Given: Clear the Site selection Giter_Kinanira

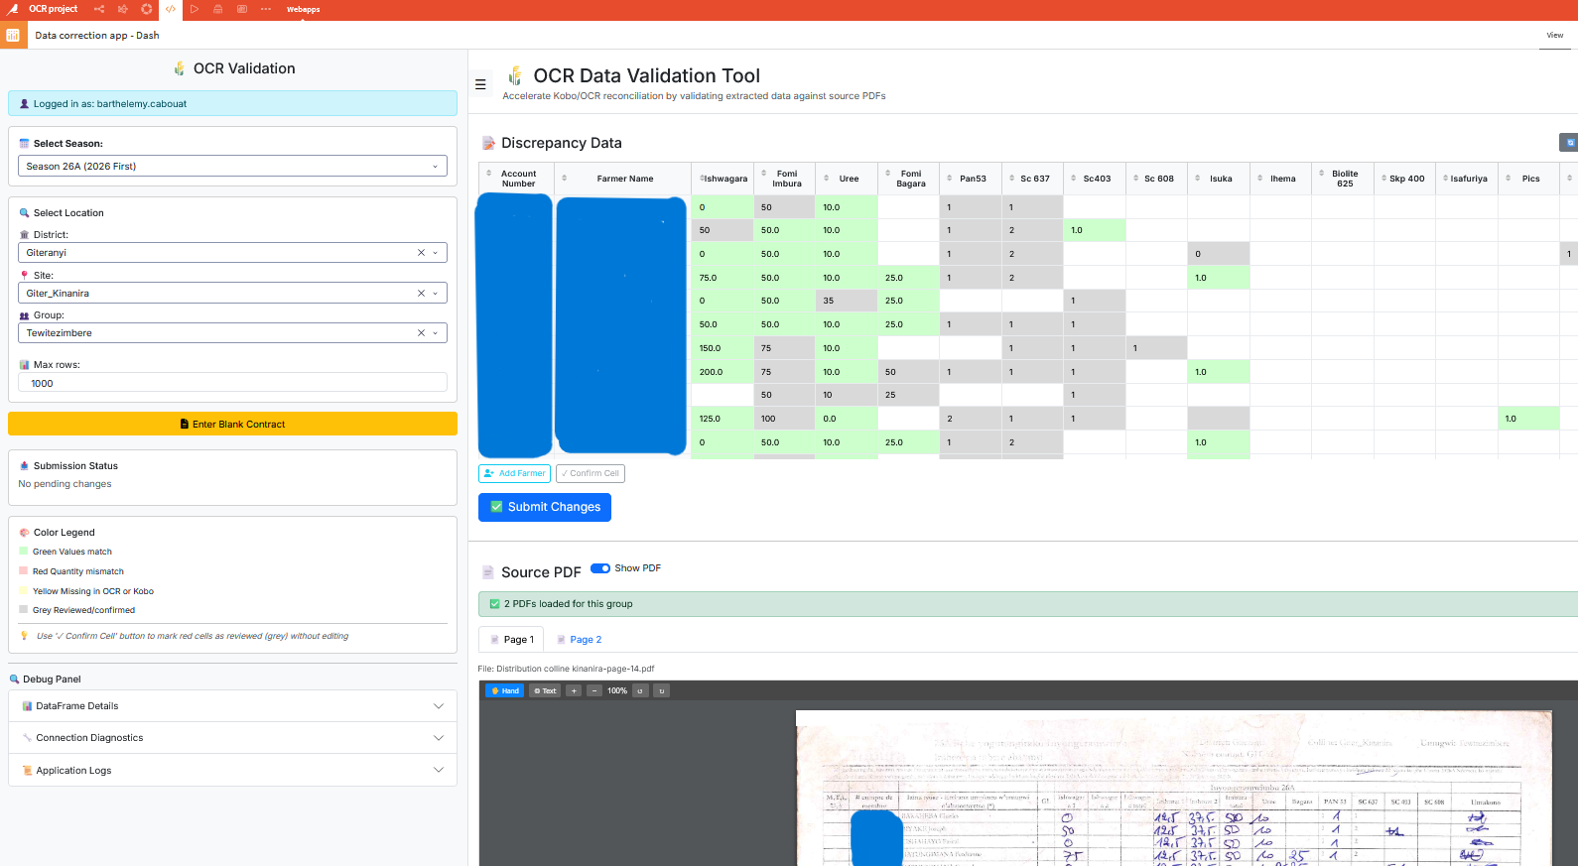Looking at the screenshot, I should (421, 294).
